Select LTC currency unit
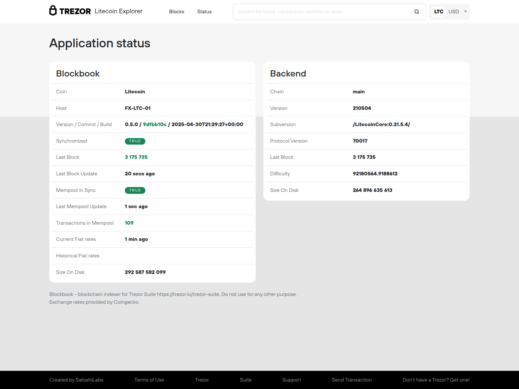This screenshot has height=389, width=519. point(439,12)
